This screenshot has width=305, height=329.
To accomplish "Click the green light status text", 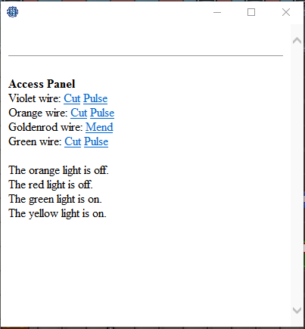I will (55, 199).
